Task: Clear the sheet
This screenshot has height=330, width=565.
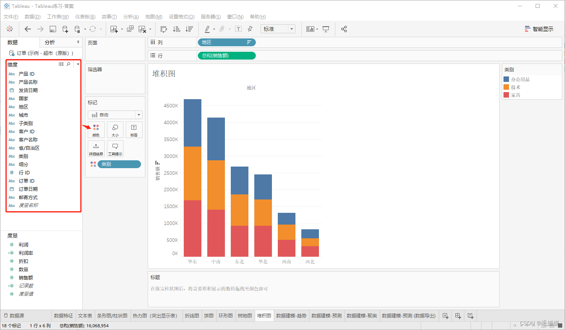Action: point(142,29)
